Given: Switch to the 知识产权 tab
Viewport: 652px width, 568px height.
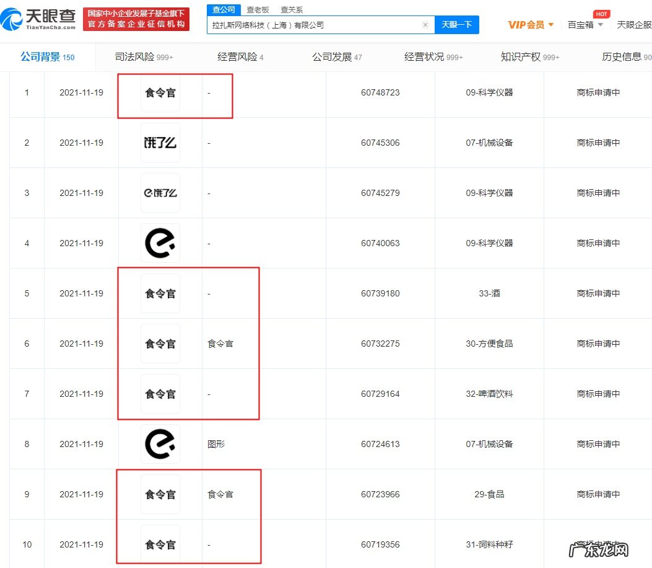Looking at the screenshot, I should point(520,56).
